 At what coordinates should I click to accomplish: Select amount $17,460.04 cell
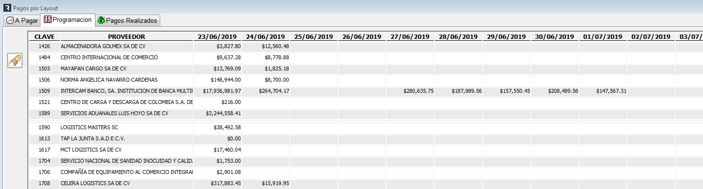coord(218,150)
